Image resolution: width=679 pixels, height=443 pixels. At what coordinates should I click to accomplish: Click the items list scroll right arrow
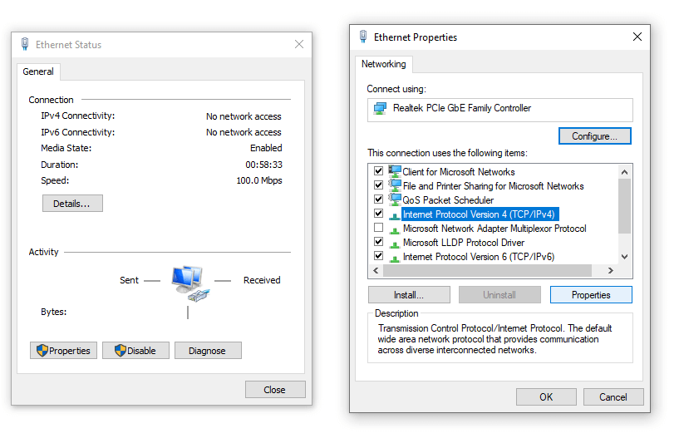tap(611, 271)
